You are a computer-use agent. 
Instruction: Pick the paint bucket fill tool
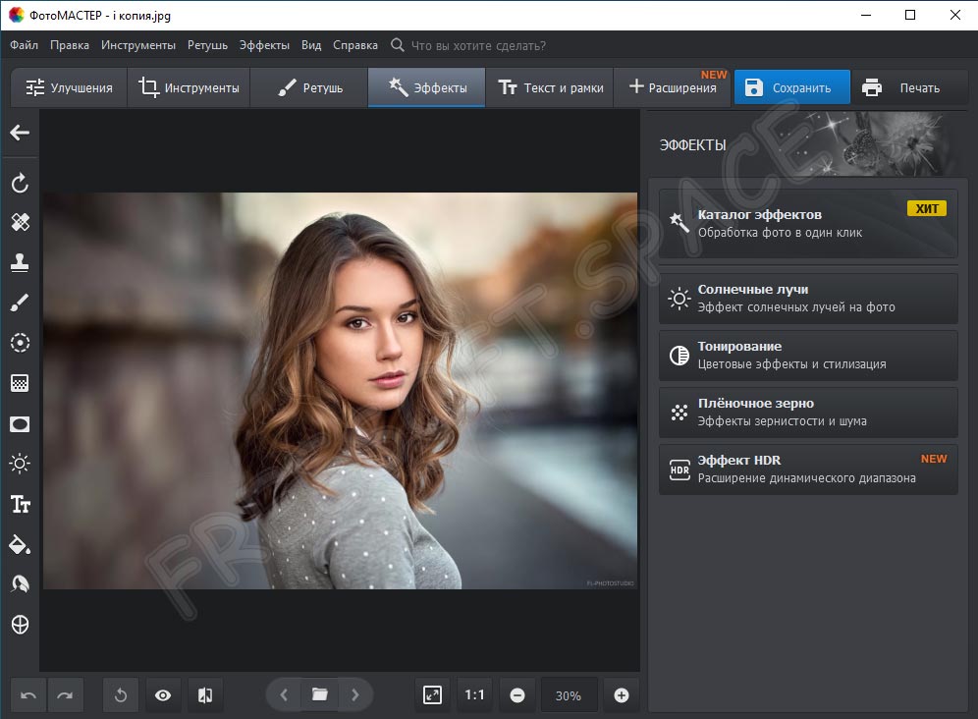(20, 544)
